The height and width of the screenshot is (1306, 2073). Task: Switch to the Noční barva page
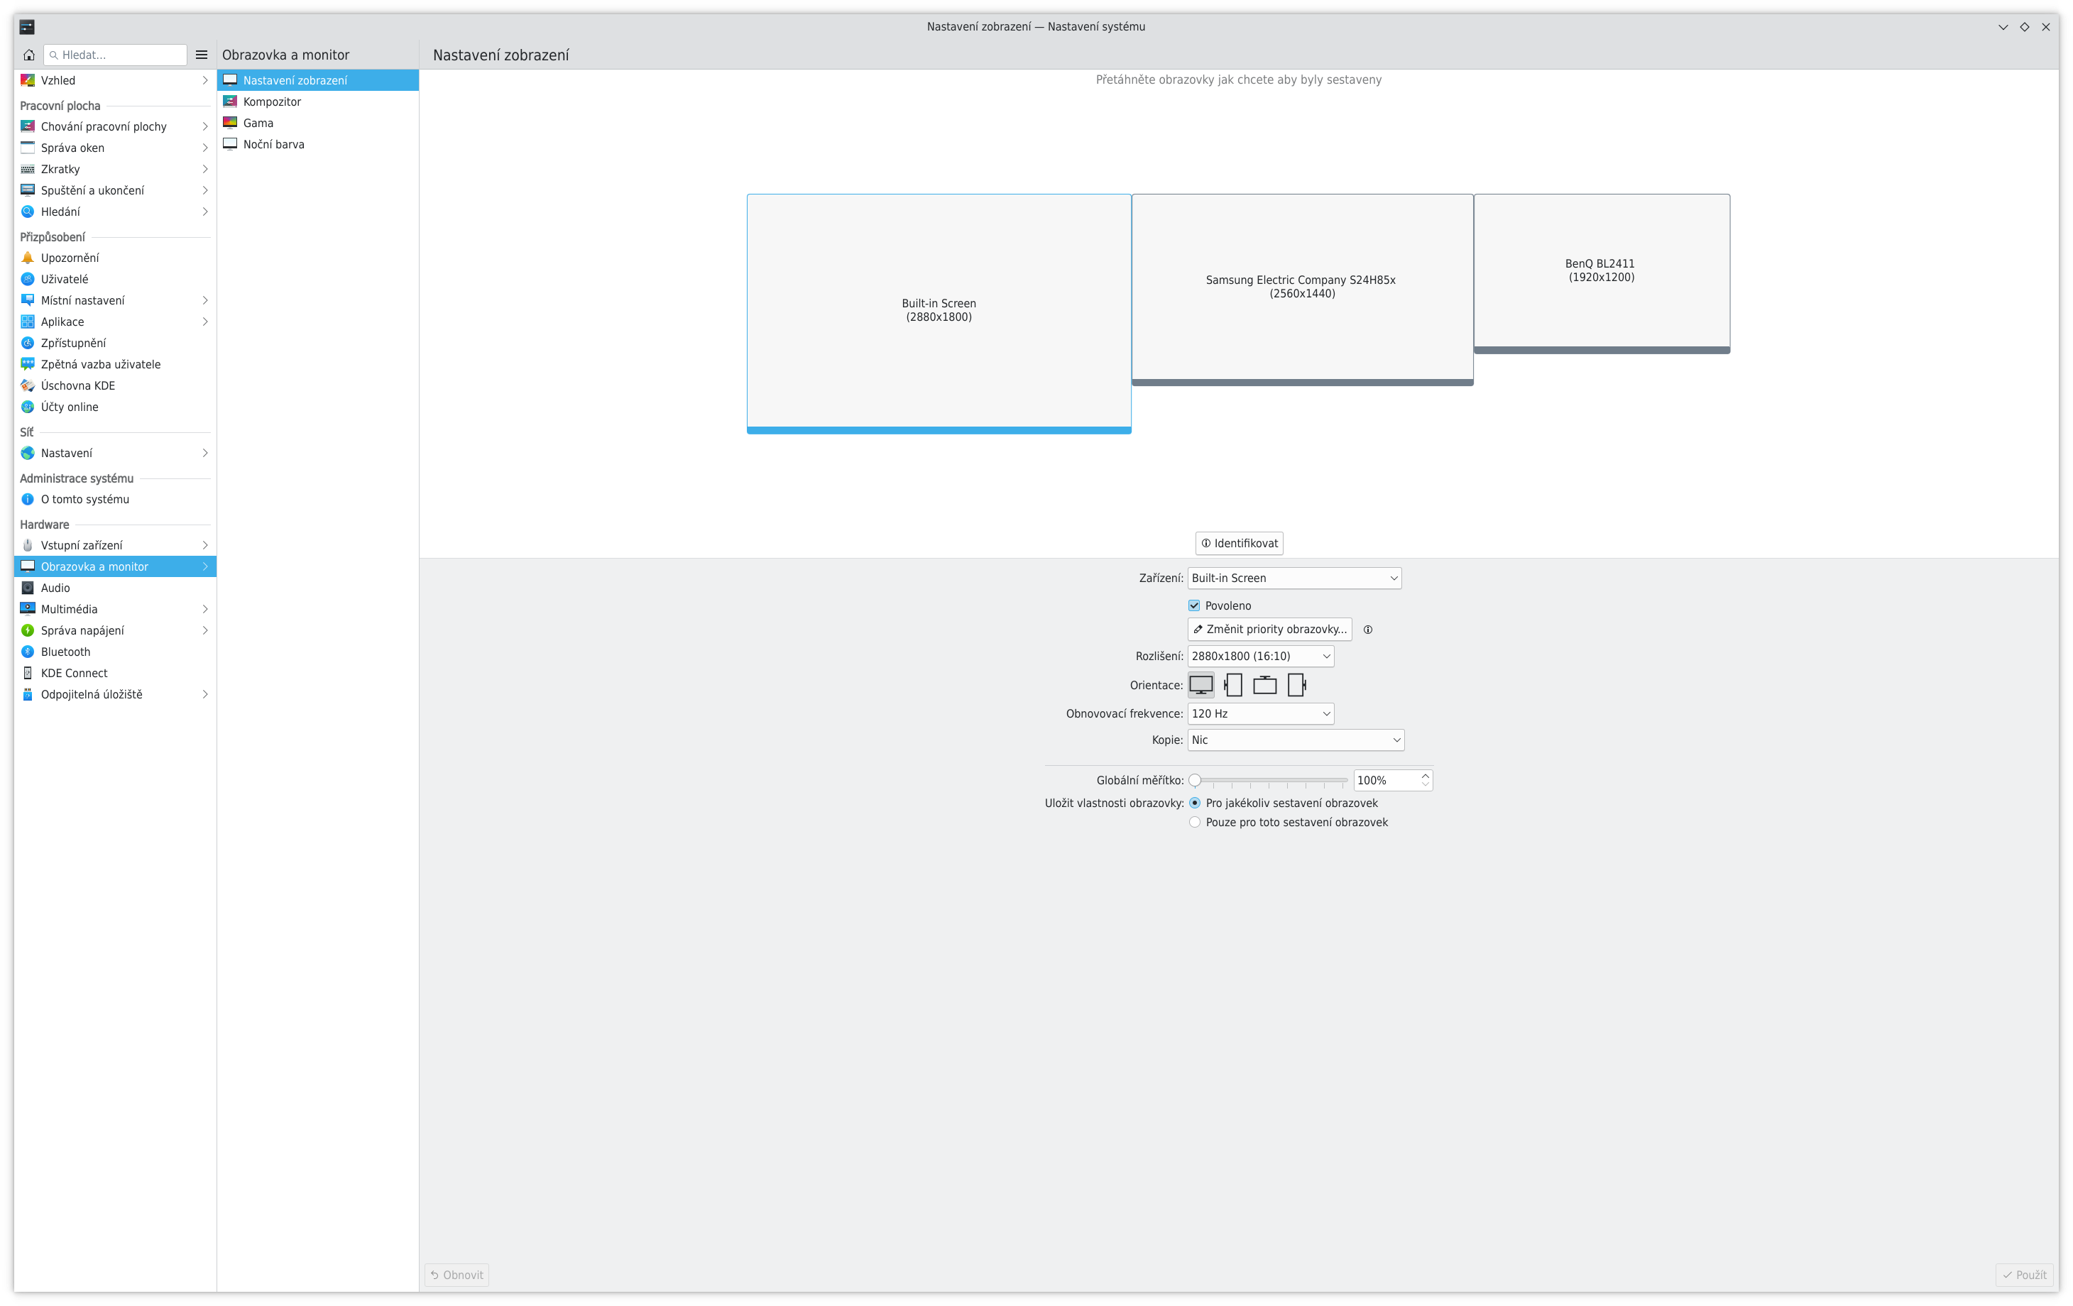click(x=274, y=145)
